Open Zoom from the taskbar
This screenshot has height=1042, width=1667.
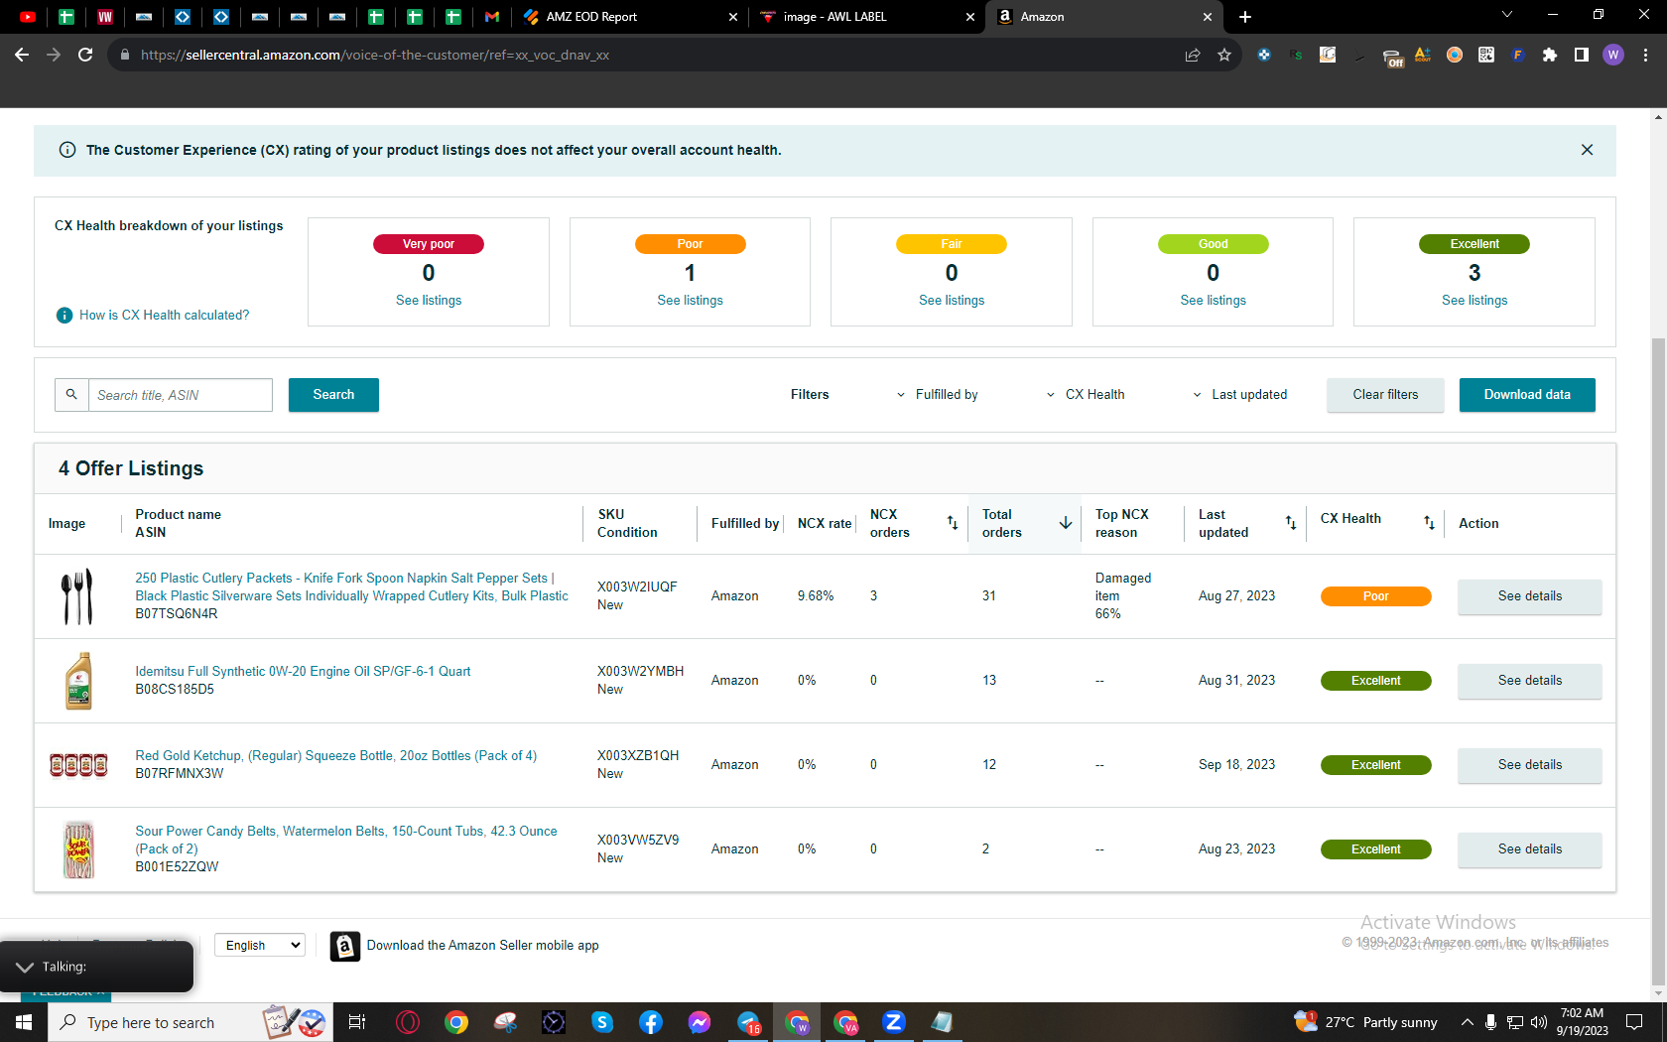click(894, 1022)
